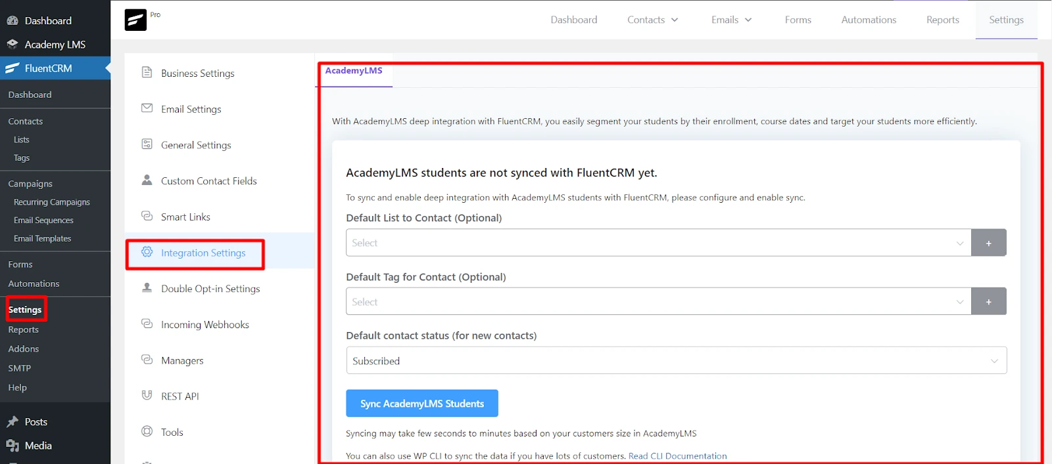Expand the Emails menu in top navigation
Viewport: 1052px width, 464px height.
click(x=732, y=20)
